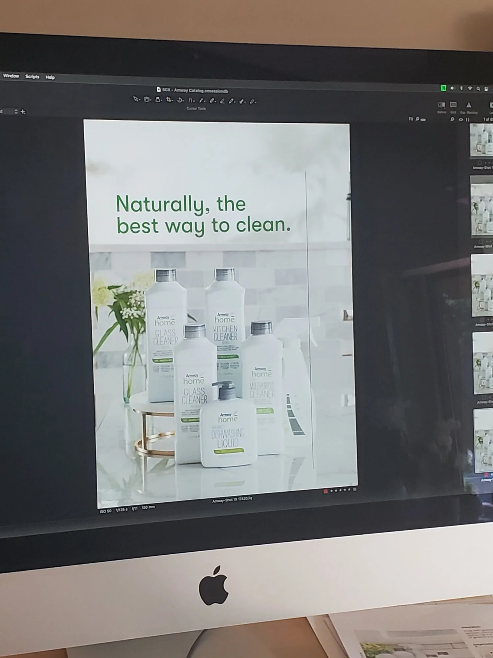Viewport: 493px width, 658px height.
Task: Click the '1/125 s' shutter readout
Action: pos(122,510)
